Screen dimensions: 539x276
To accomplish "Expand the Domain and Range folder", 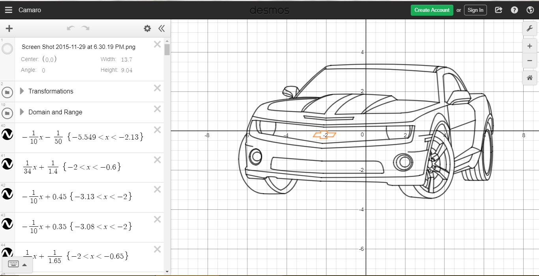I will (x=22, y=112).
